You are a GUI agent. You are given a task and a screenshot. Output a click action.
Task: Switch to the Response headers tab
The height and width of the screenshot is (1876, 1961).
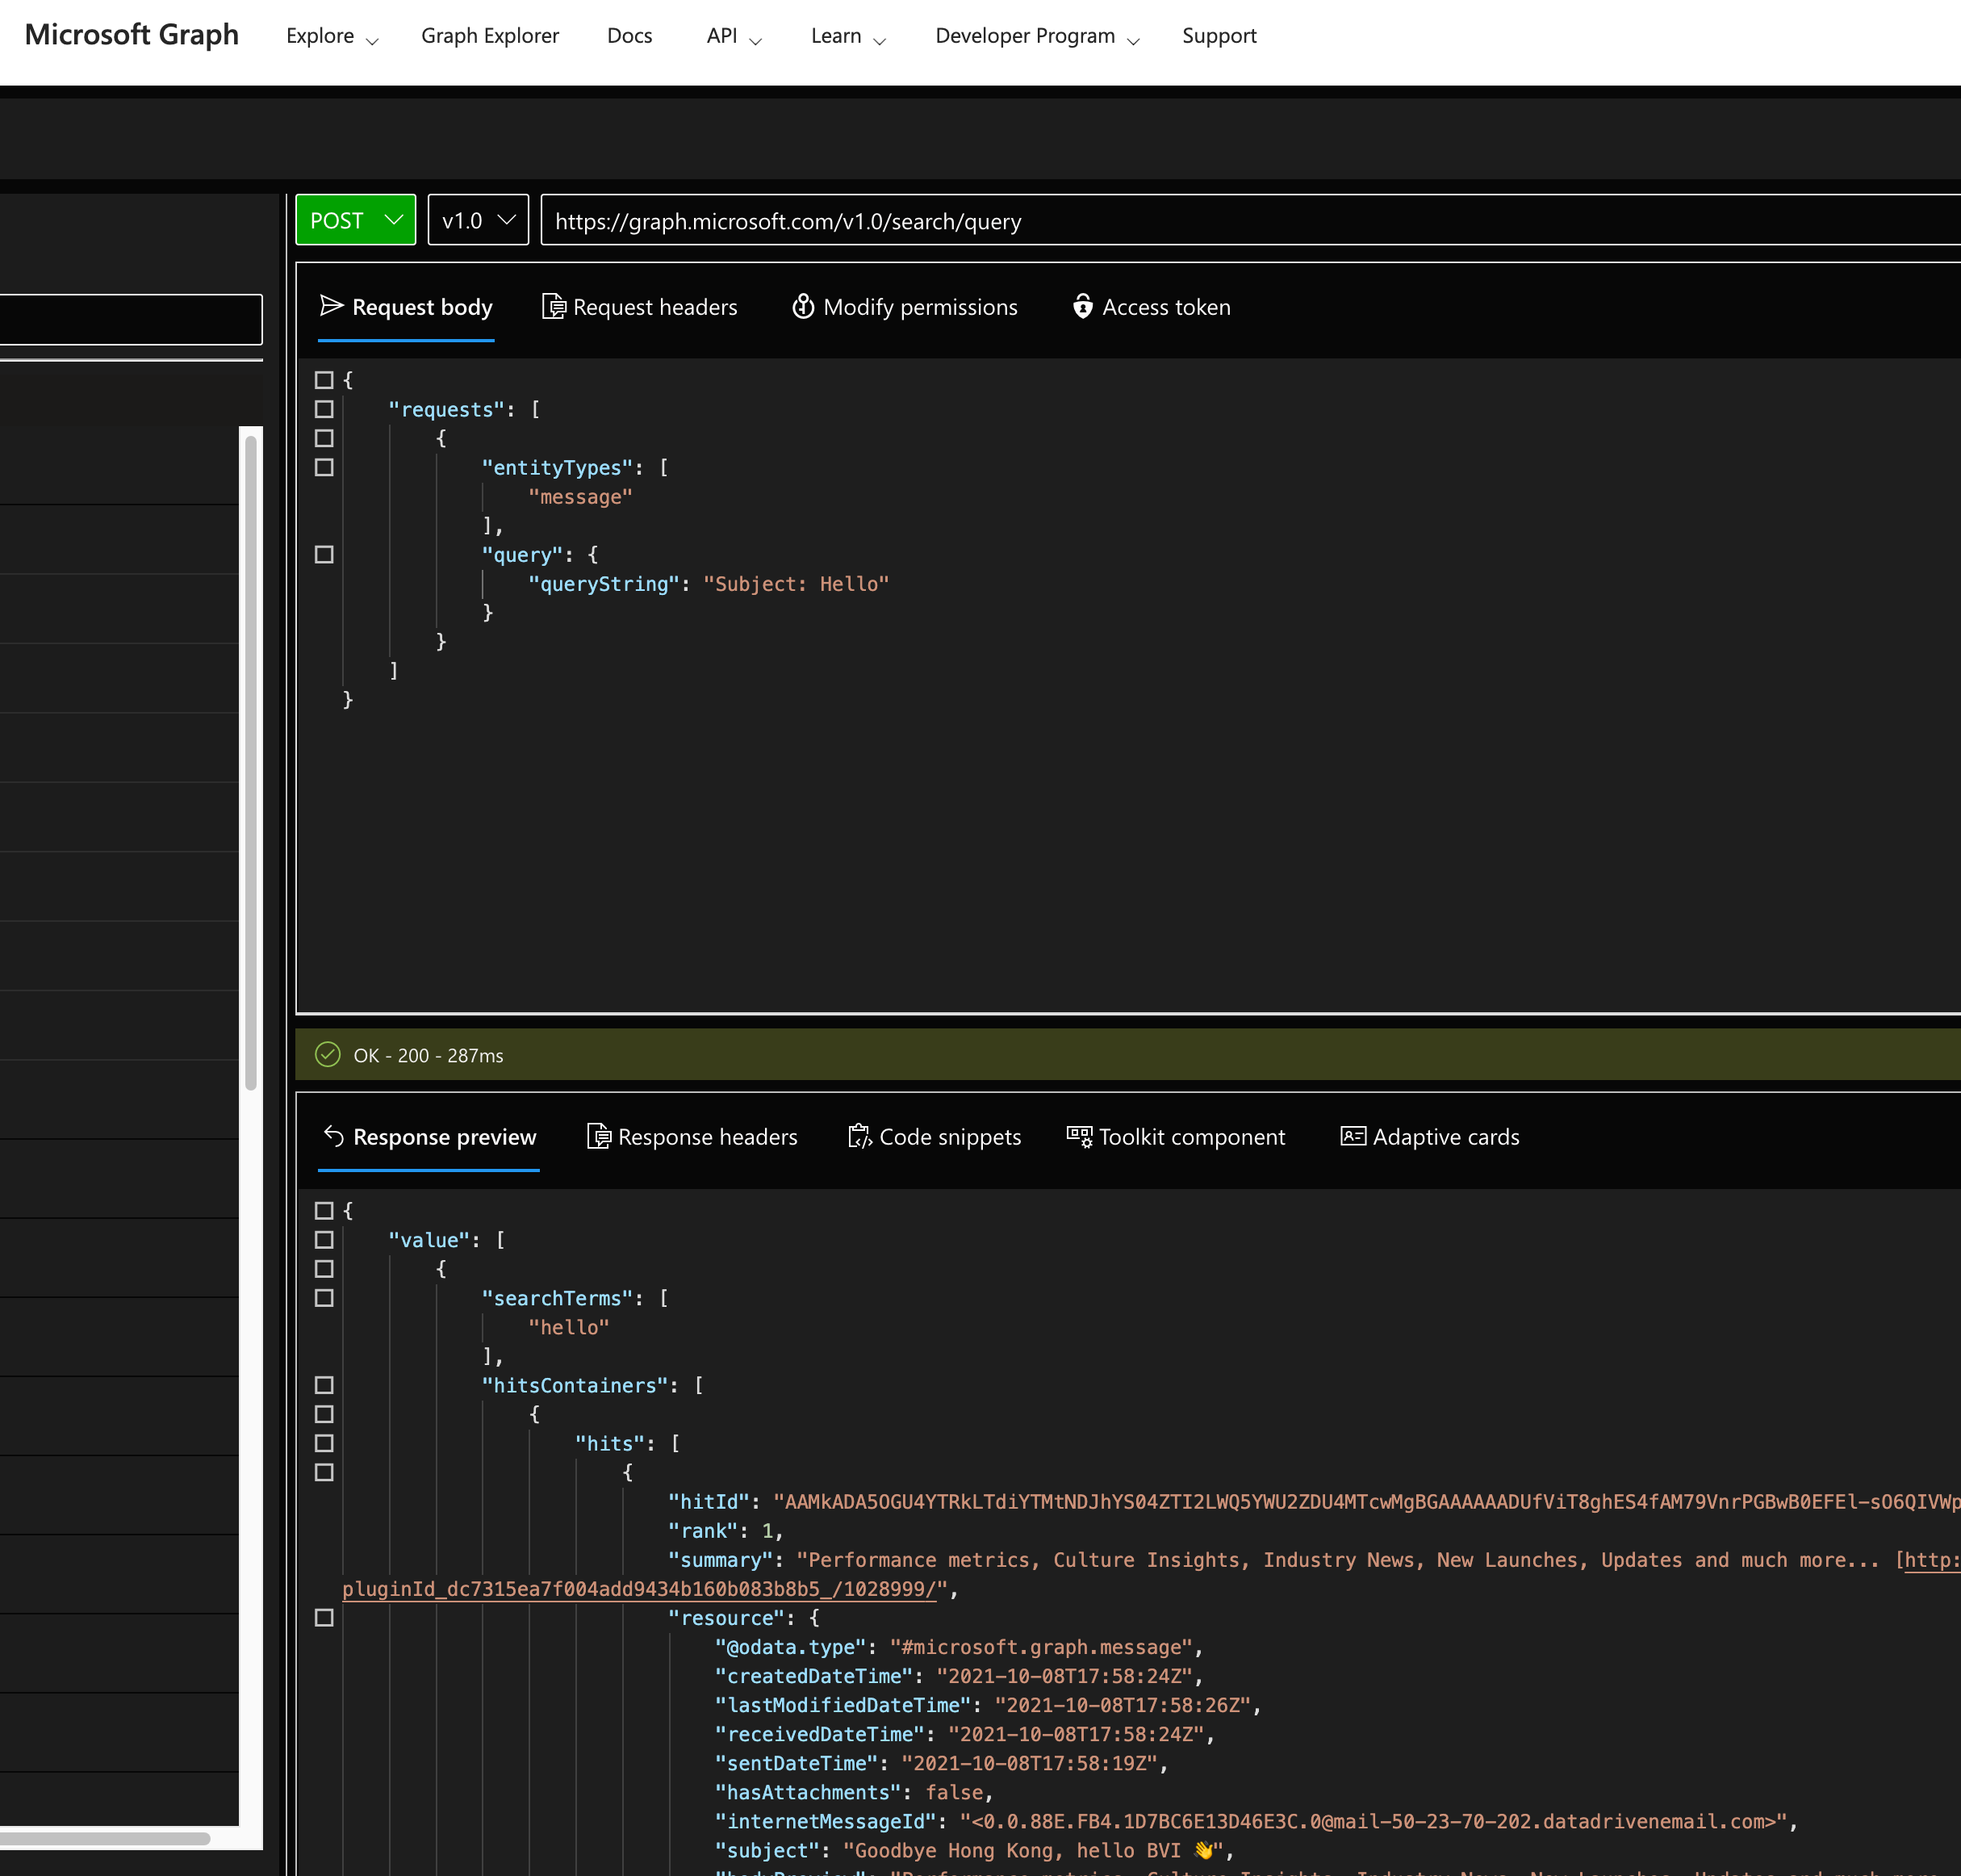pos(692,1137)
